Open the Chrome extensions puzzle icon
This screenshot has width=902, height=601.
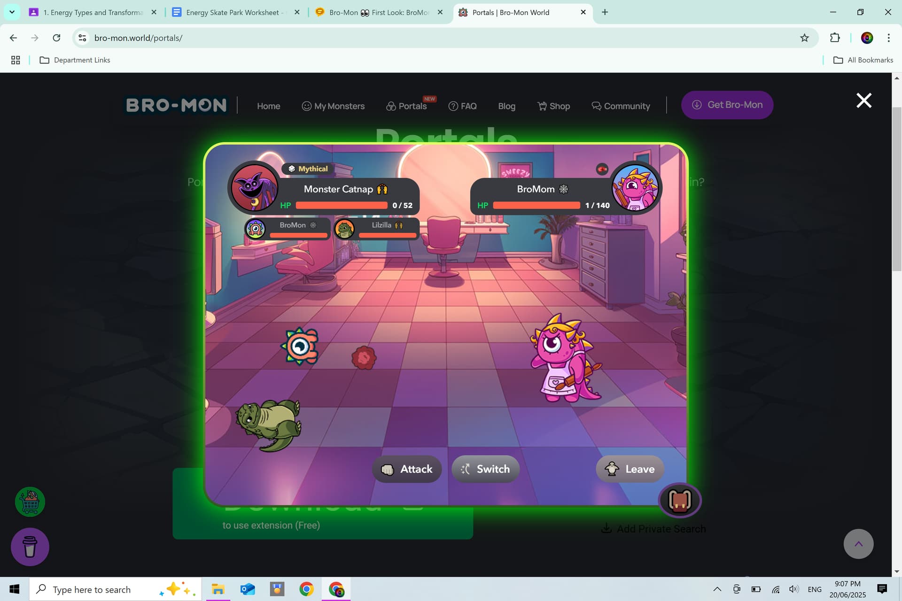click(835, 38)
